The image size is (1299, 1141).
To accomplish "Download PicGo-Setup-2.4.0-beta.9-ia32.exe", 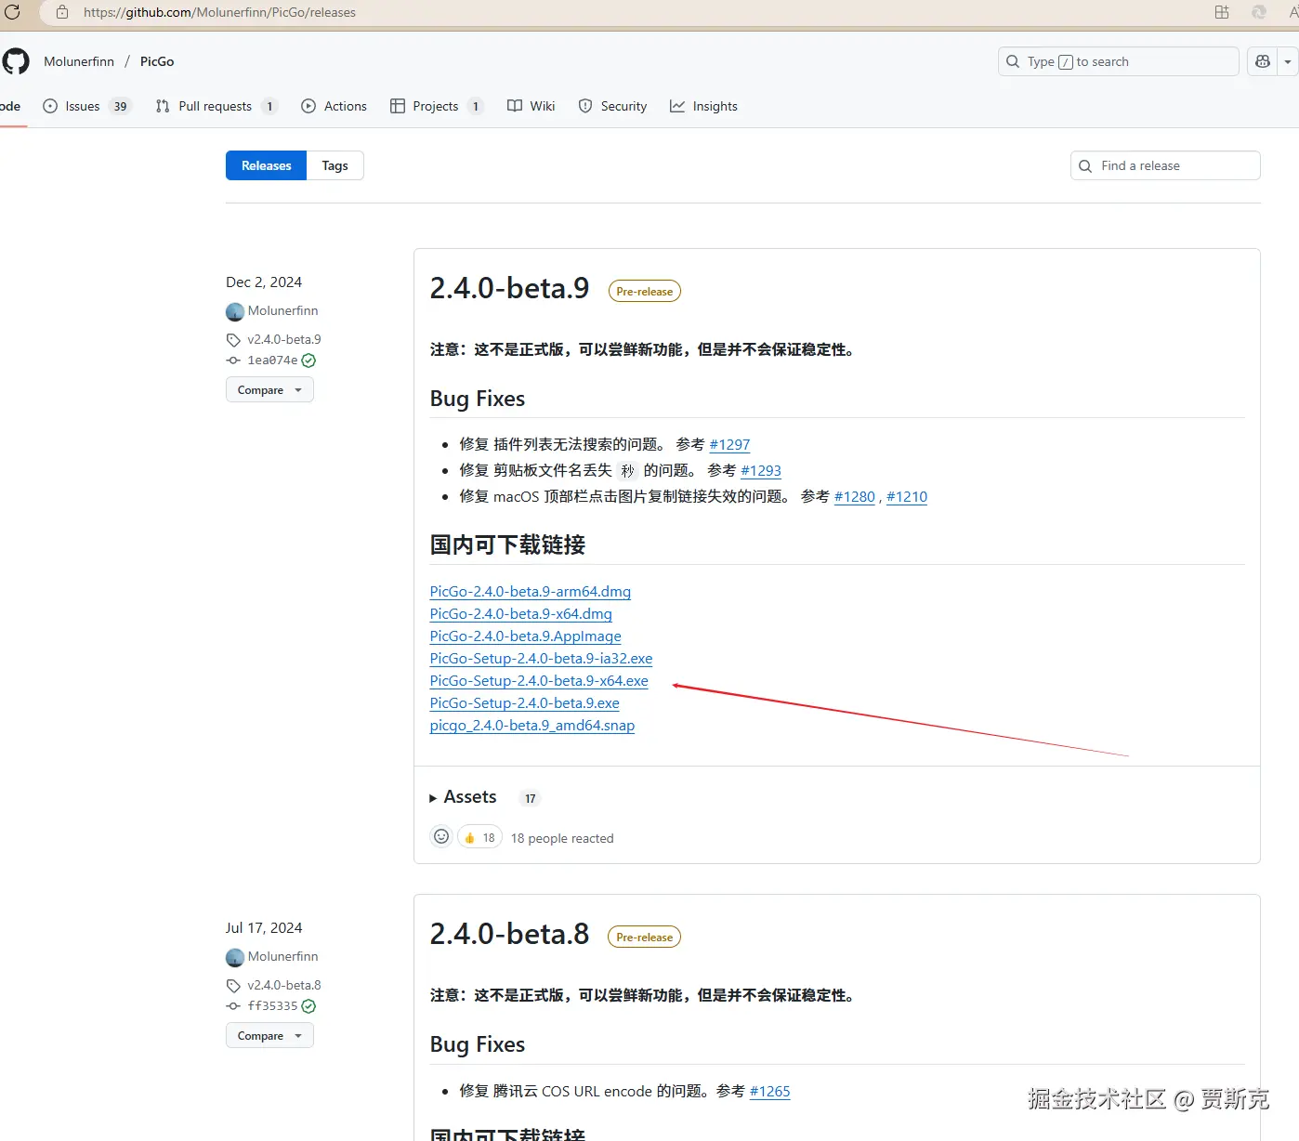I will (542, 659).
